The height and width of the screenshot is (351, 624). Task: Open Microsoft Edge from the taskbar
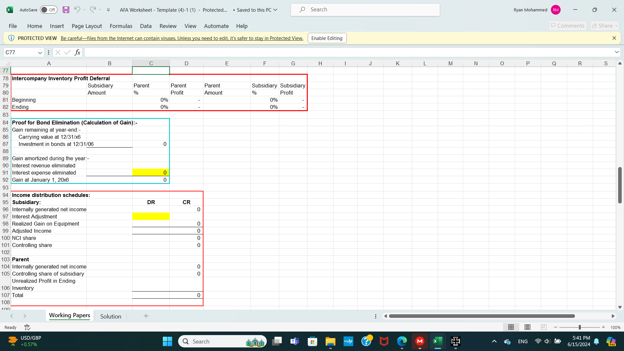[402, 341]
